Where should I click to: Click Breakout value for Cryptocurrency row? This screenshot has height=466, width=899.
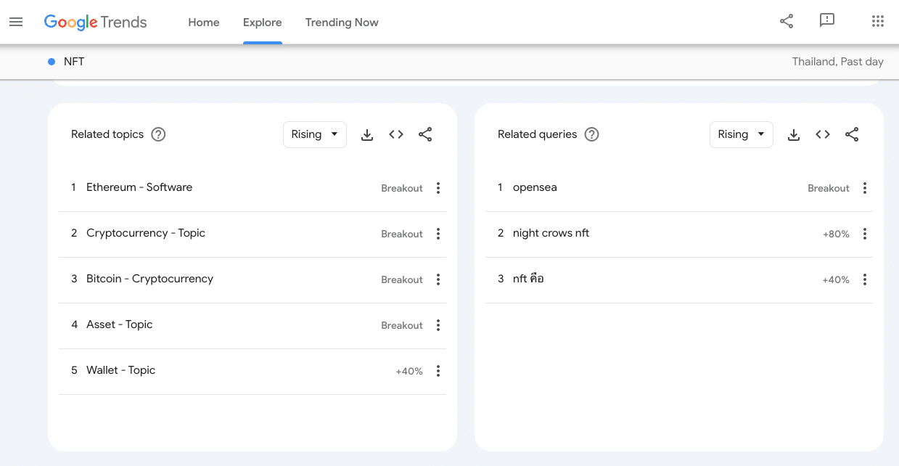click(402, 234)
